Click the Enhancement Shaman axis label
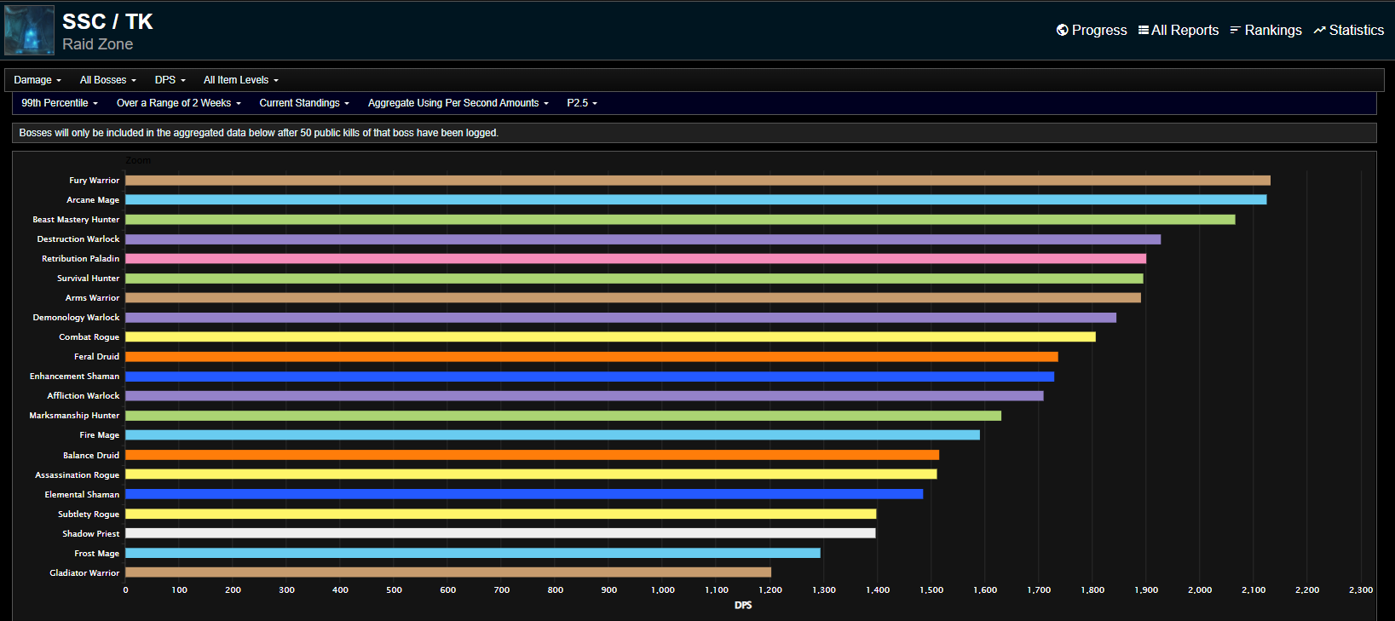Viewport: 1395px width, 621px height. click(x=75, y=377)
